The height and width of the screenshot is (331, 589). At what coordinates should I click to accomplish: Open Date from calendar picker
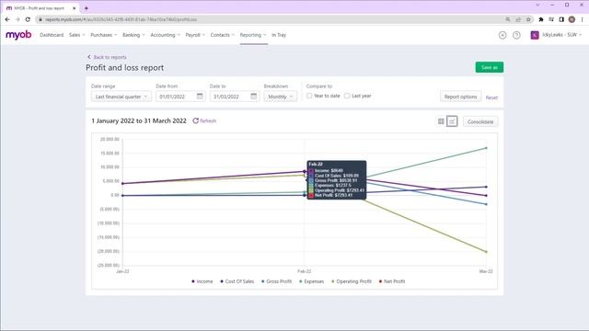pos(200,97)
